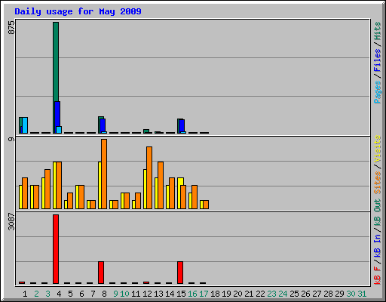The height and width of the screenshot is (302, 386).
Task: Click the 'Daily usage for May 2009' title
Action: tap(78, 11)
